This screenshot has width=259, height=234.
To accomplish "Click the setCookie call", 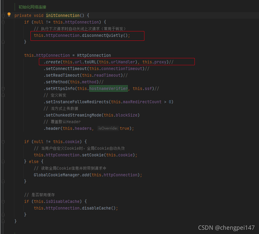I will (x=93, y=155).
